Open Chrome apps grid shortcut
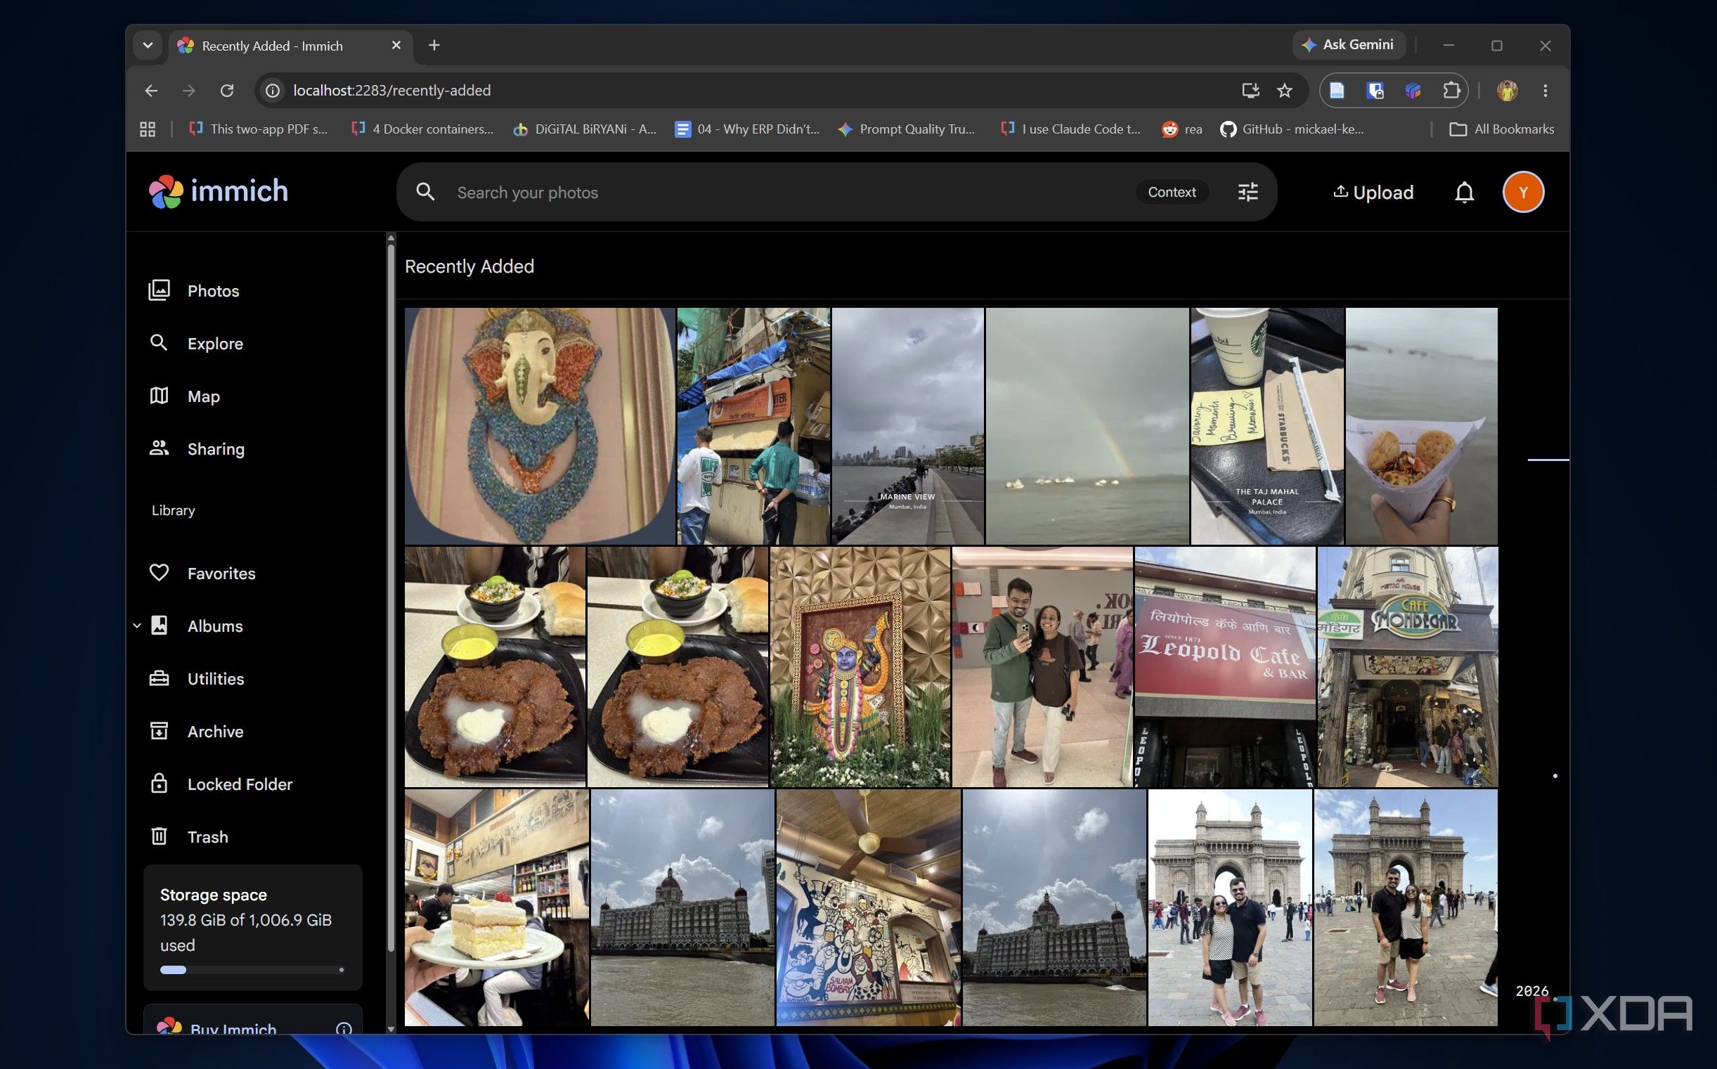The height and width of the screenshot is (1069, 1717). (x=147, y=129)
